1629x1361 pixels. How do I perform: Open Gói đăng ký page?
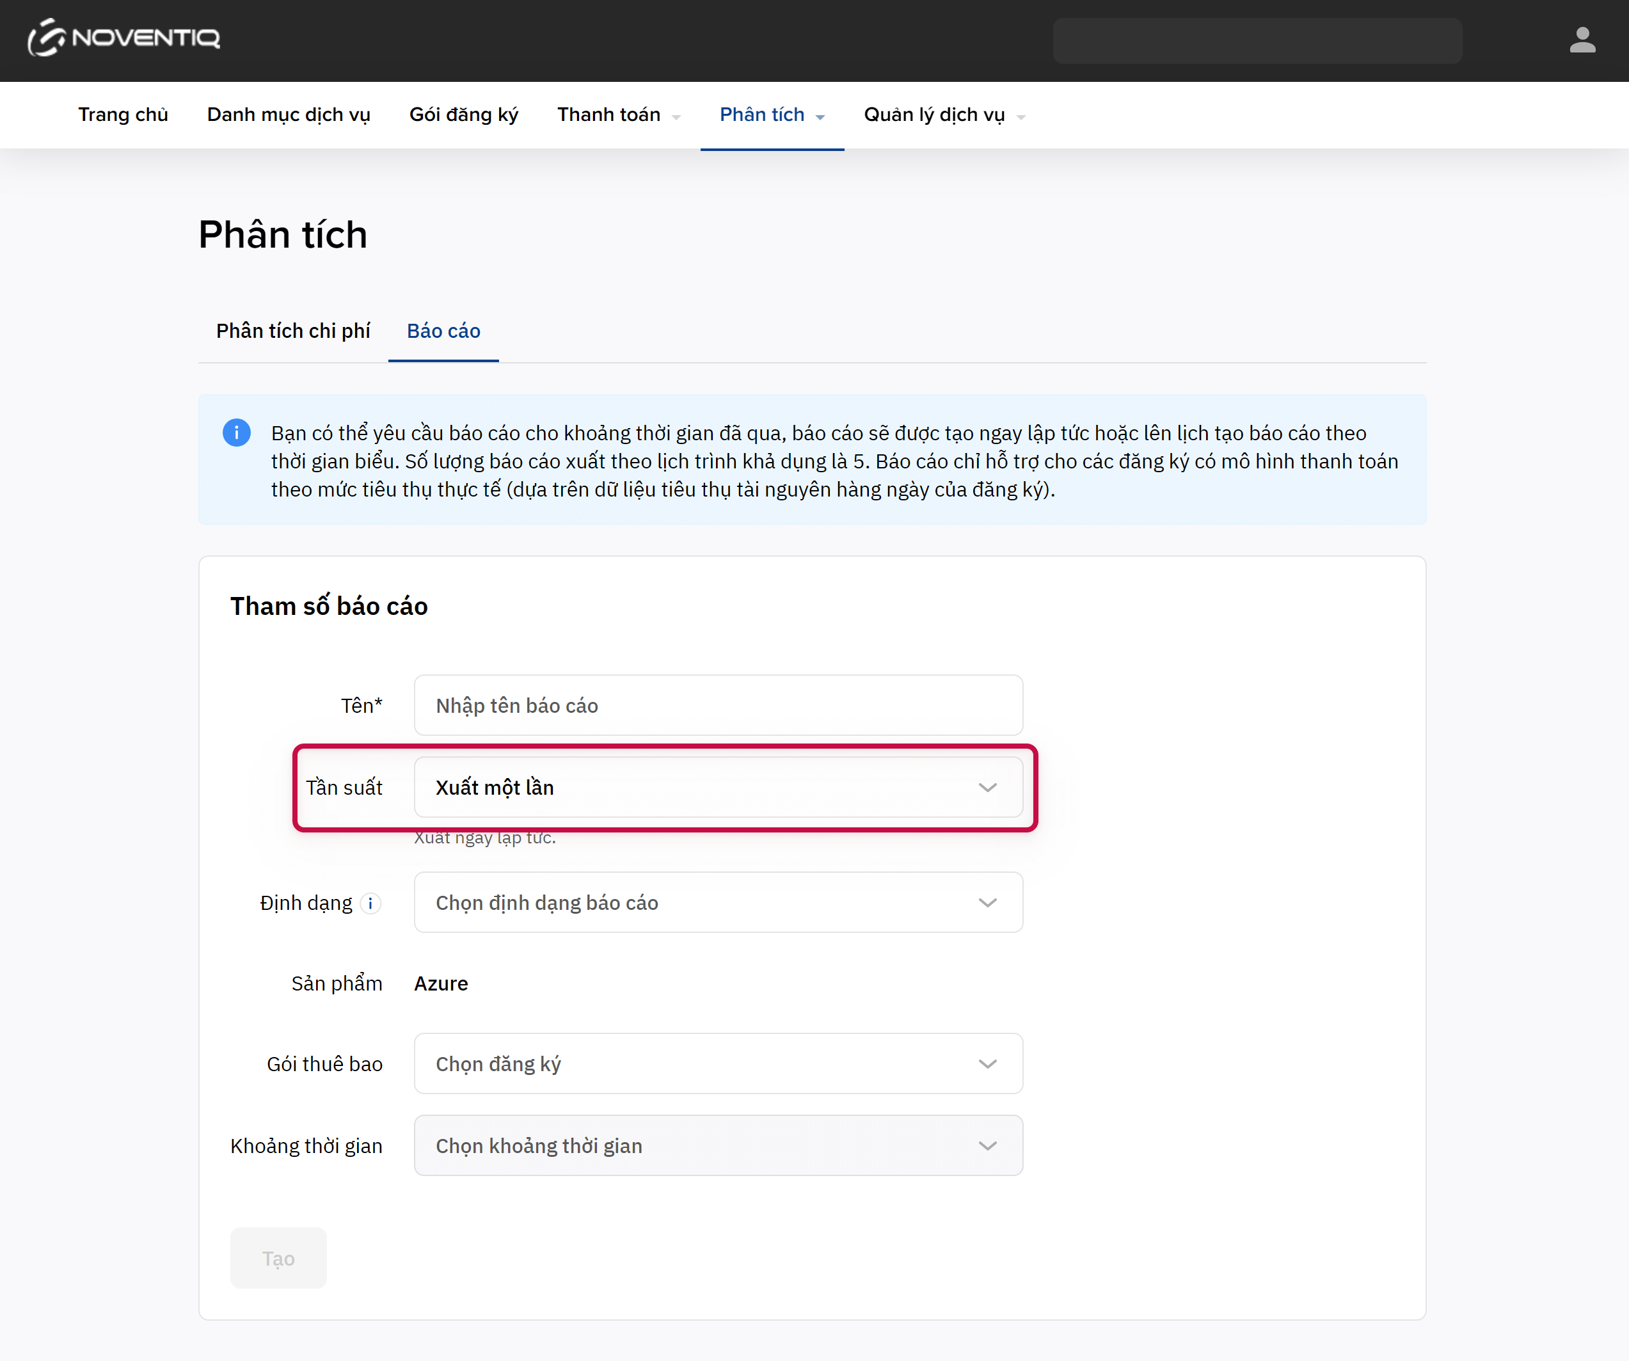[463, 115]
